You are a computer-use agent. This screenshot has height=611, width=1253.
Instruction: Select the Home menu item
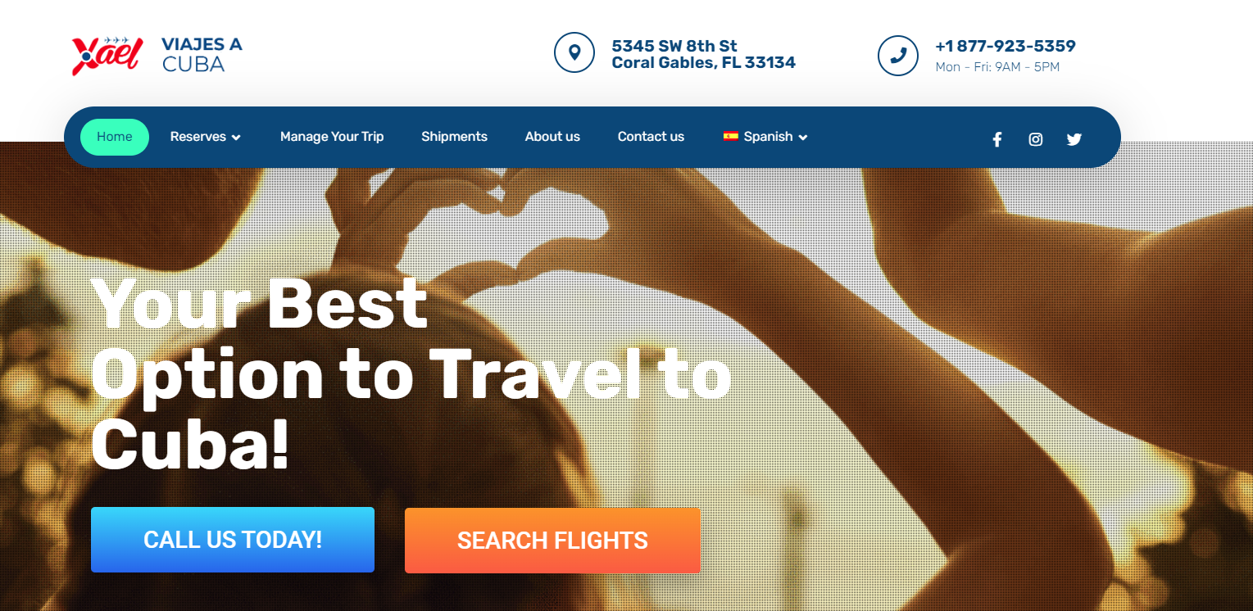(x=115, y=137)
